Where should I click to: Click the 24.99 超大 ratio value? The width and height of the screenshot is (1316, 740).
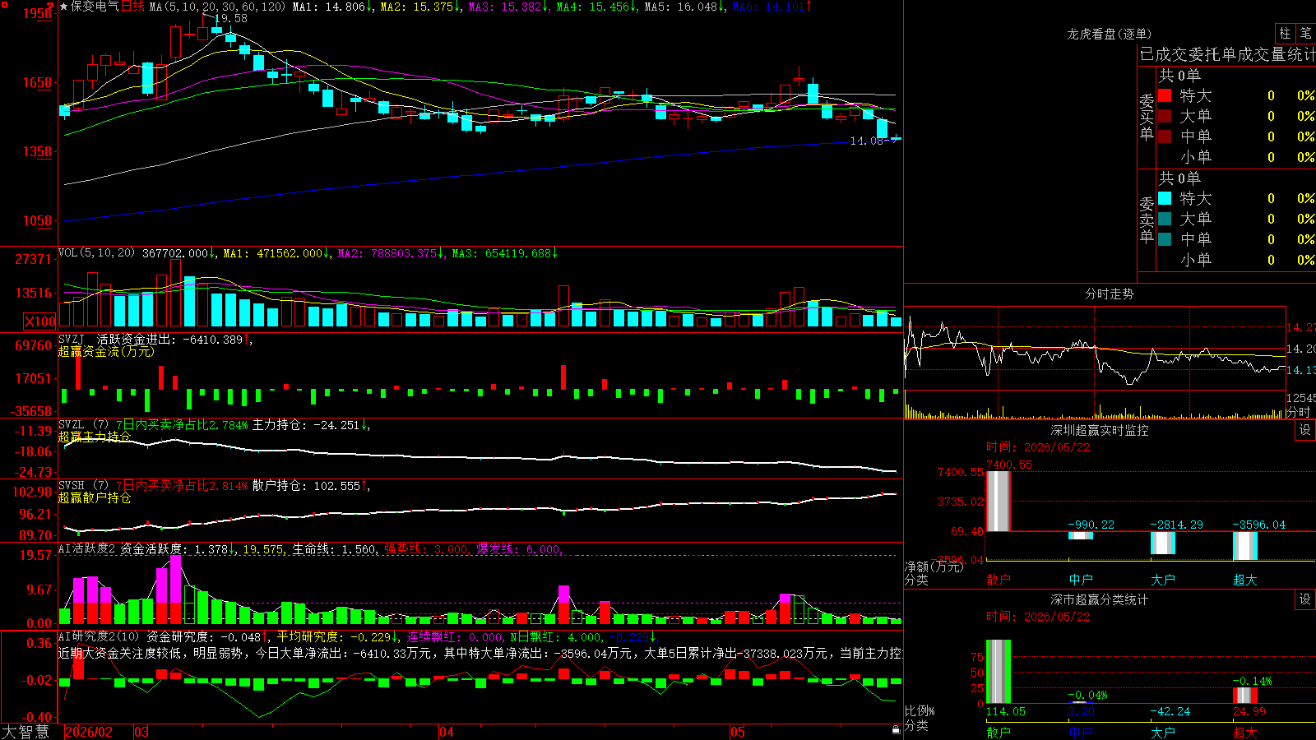(x=1249, y=711)
